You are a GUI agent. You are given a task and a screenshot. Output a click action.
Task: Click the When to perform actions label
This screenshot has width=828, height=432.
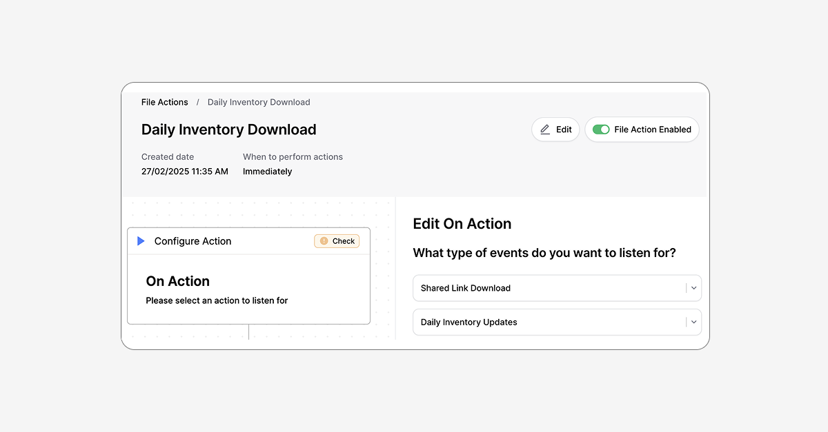pyautogui.click(x=293, y=157)
